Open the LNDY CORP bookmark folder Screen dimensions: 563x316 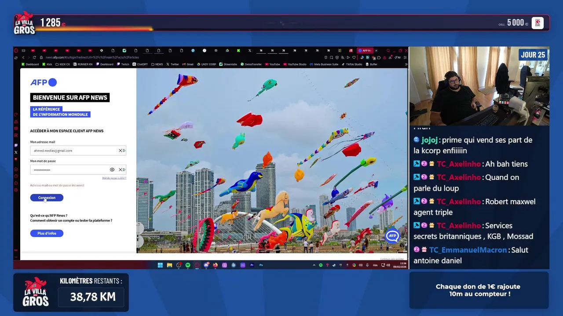(207, 64)
